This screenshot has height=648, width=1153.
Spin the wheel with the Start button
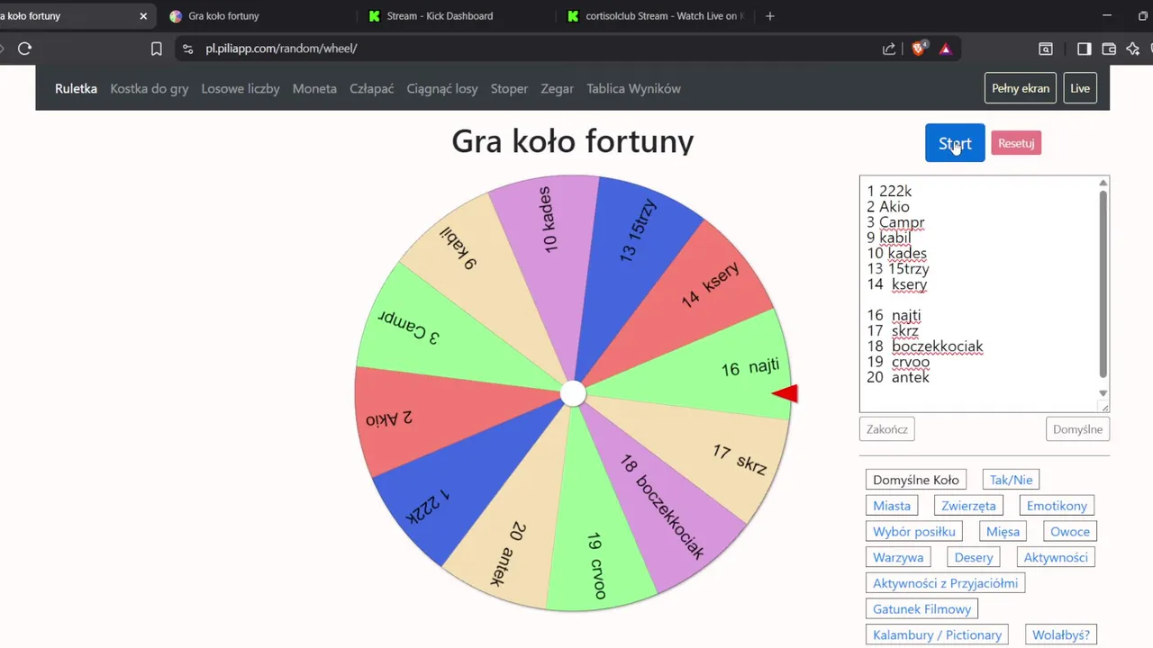coord(955,143)
